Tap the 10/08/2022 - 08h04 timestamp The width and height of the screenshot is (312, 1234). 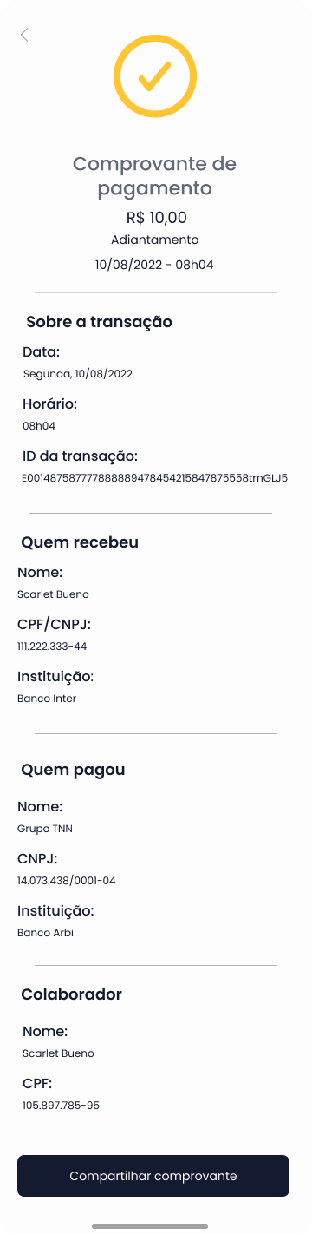click(x=155, y=265)
